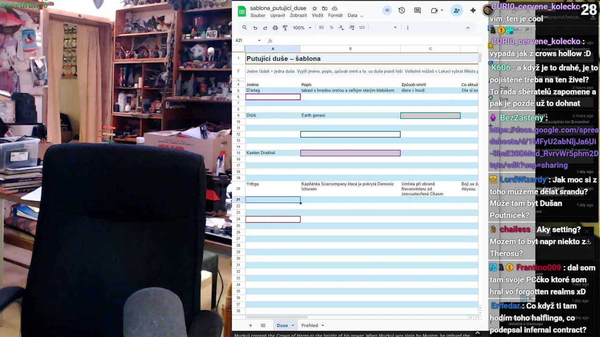This screenshot has height=337, width=600.
Task: Redo the last action
Action: [265, 28]
